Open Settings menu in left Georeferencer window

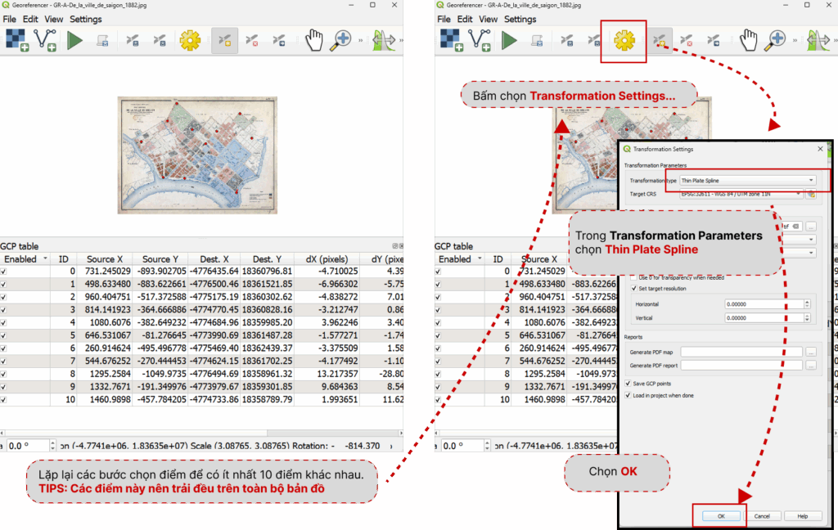85,20
